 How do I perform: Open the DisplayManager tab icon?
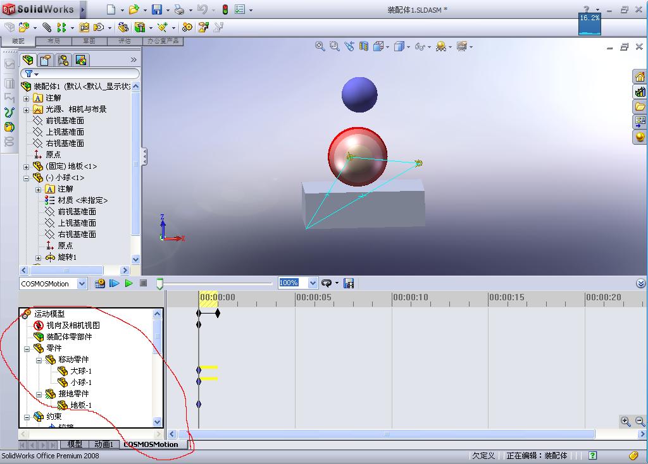[81, 60]
